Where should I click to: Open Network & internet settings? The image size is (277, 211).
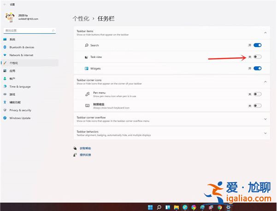[29, 55]
